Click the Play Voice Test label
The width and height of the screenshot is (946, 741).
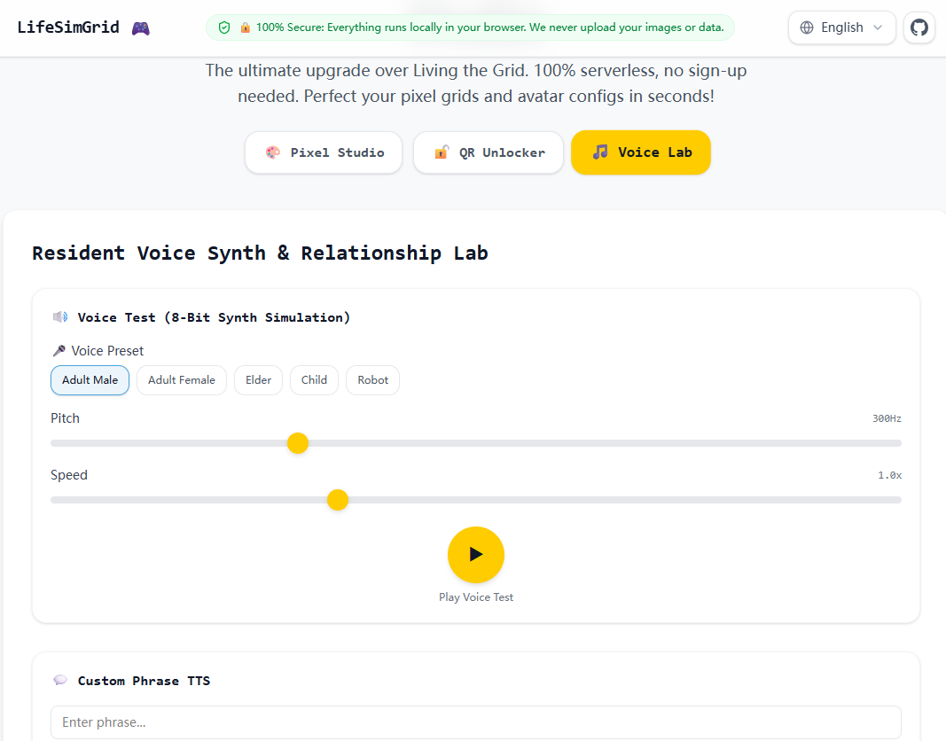[x=476, y=597]
